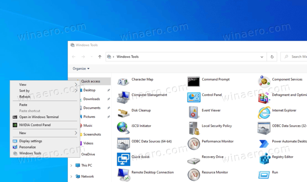
Task: Click the Up one level arrow
Action: point(100,57)
